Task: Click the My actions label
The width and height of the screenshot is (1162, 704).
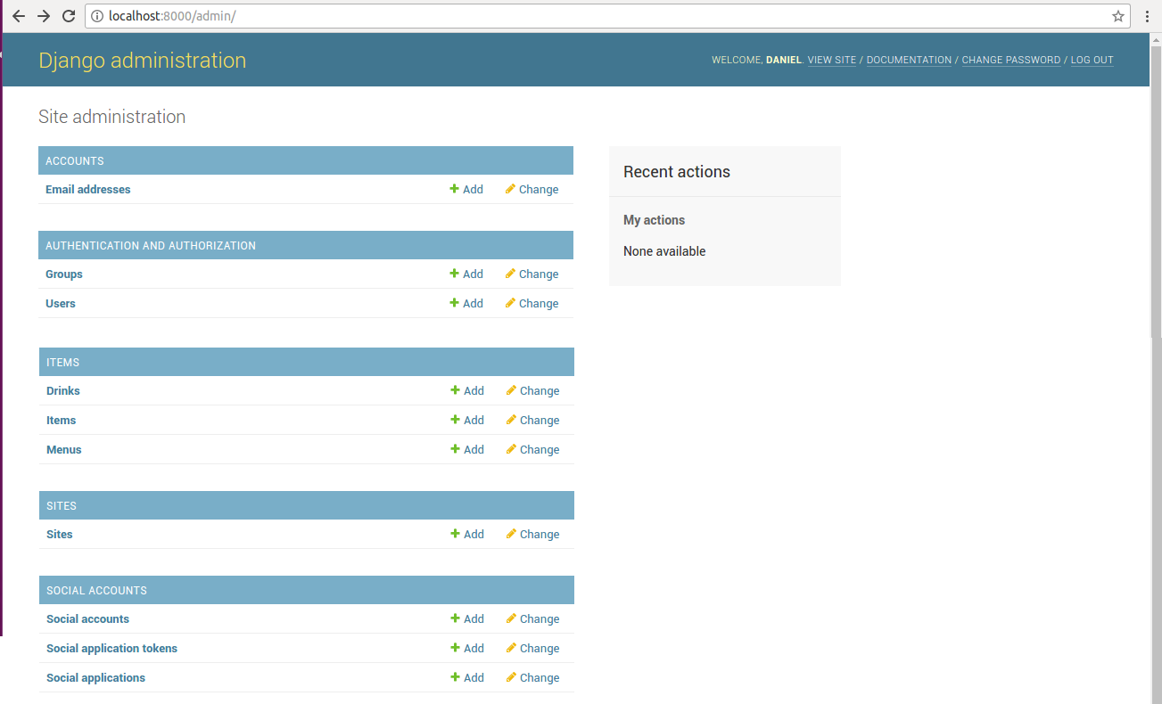Action: (654, 220)
